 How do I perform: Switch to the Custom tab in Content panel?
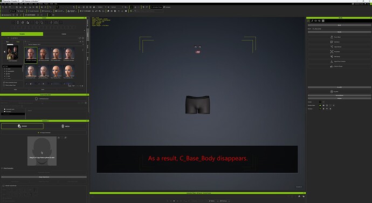point(64,34)
